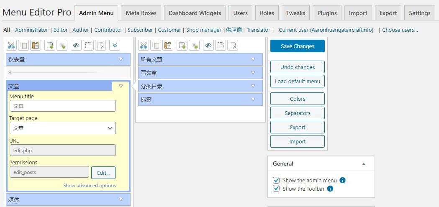
Task: Cut the selected submenu item with scissors
Action: pos(144,45)
